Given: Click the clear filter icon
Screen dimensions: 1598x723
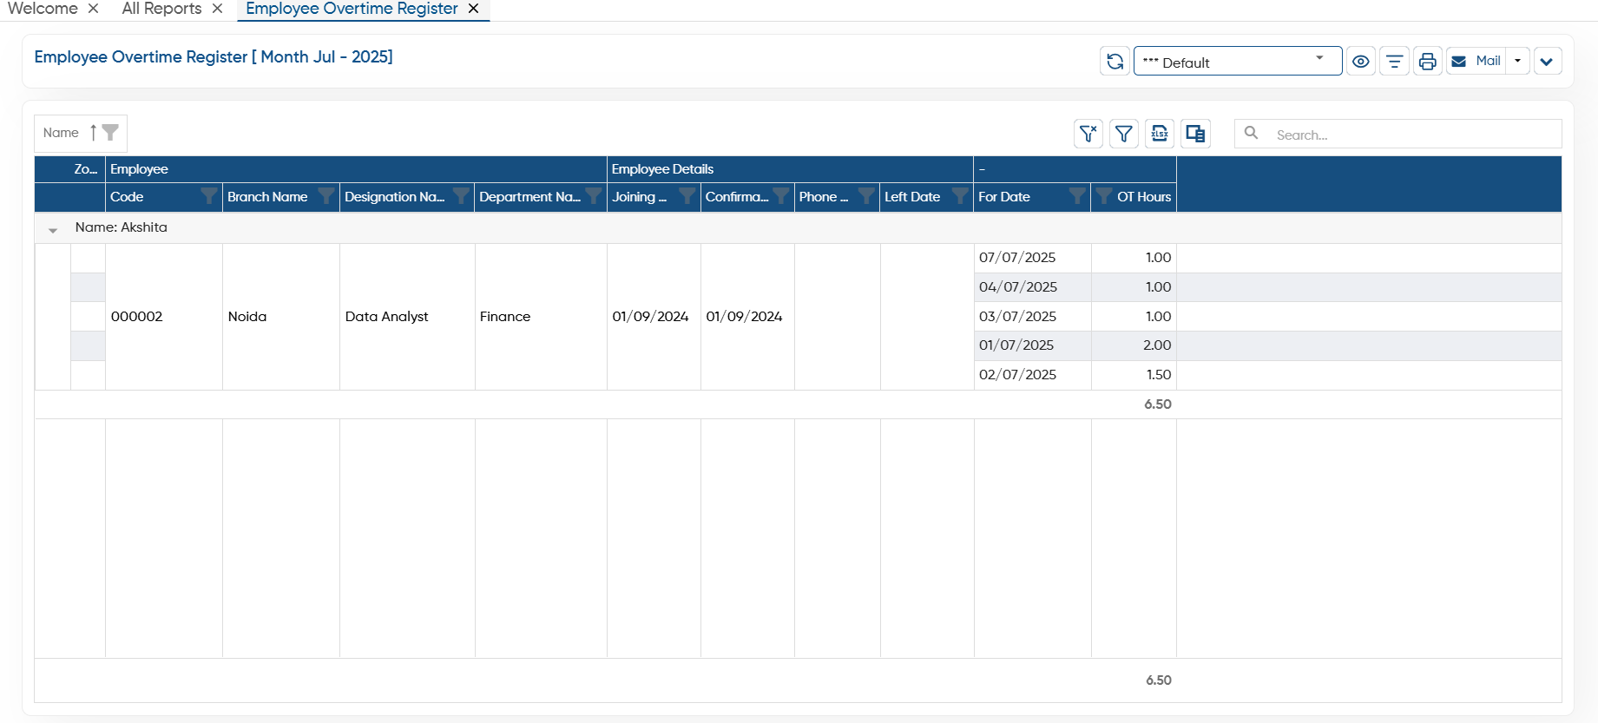Looking at the screenshot, I should pos(1088,134).
